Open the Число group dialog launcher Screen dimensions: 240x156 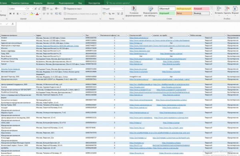click(x=123, y=19)
